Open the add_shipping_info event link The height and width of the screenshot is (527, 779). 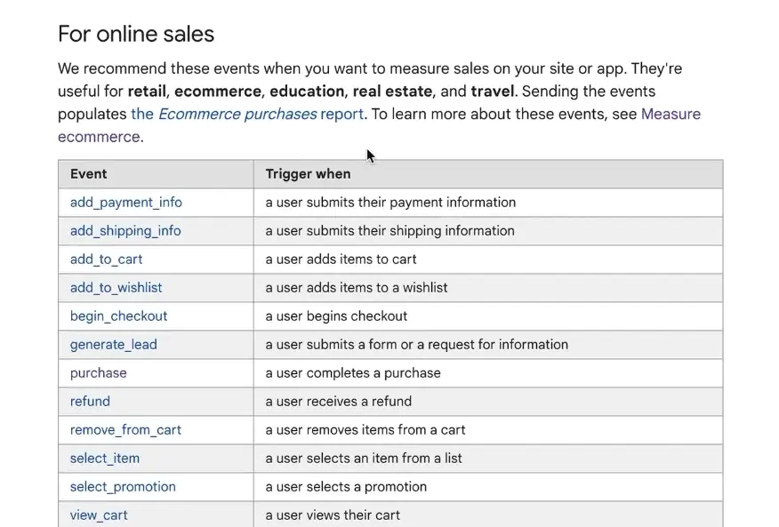coord(124,230)
